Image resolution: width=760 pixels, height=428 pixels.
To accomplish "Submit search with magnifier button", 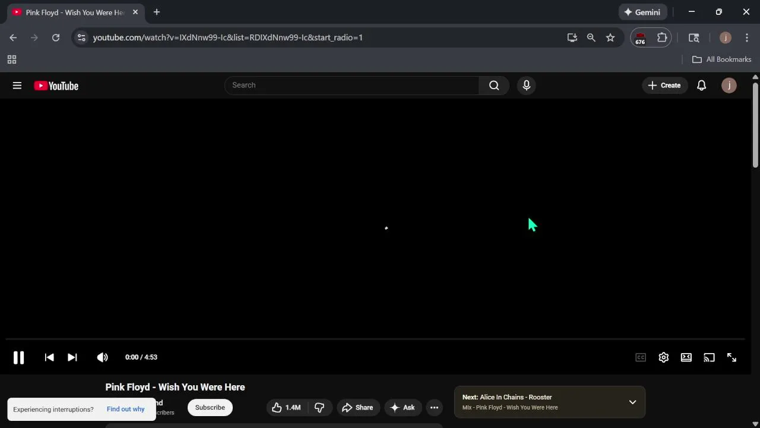I will pyautogui.click(x=494, y=85).
